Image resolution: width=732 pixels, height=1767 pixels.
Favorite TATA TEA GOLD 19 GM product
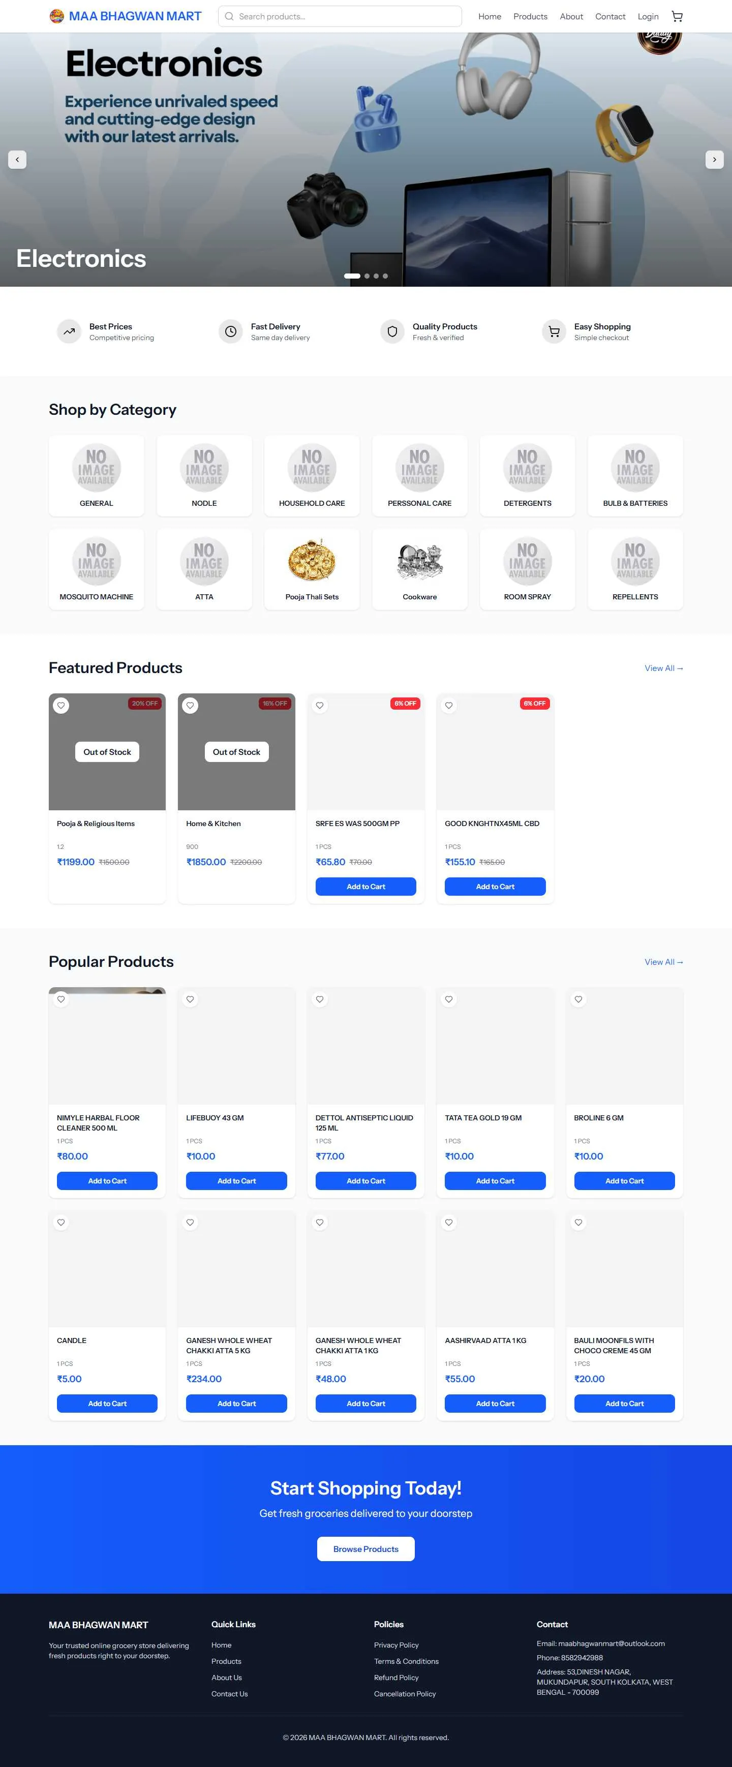tap(449, 999)
